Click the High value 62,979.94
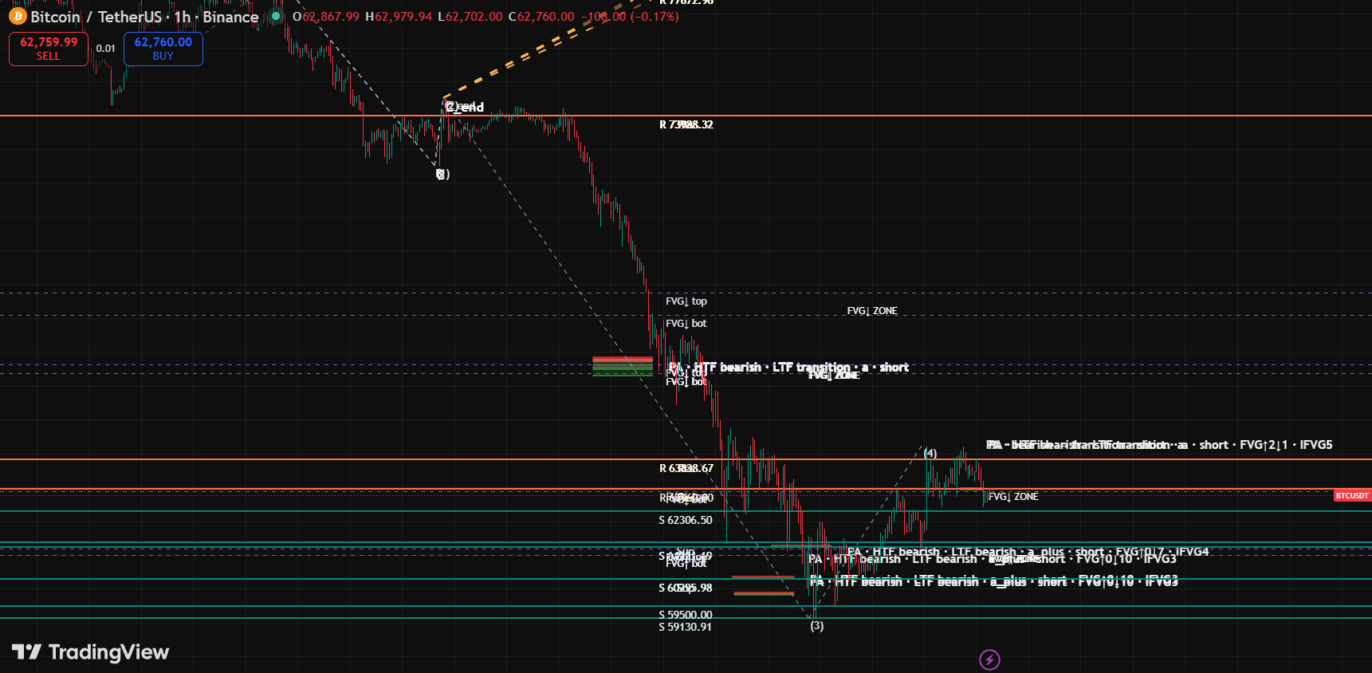 (x=403, y=17)
